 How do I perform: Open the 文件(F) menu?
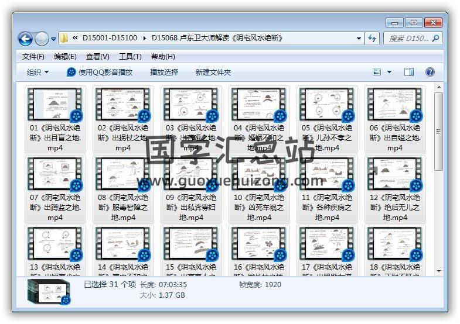(x=33, y=57)
